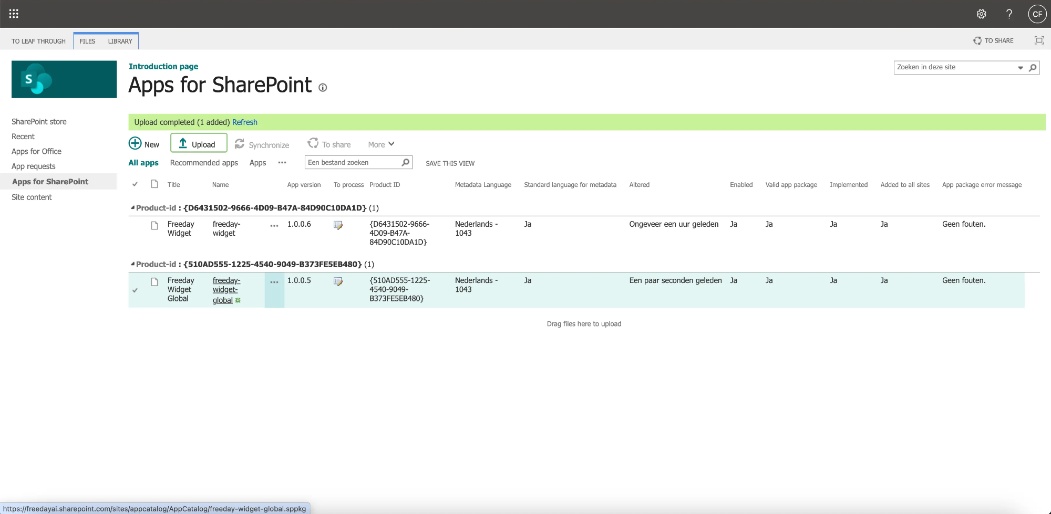The width and height of the screenshot is (1051, 514).
Task: Open Recent in the sidebar
Action: 23,137
